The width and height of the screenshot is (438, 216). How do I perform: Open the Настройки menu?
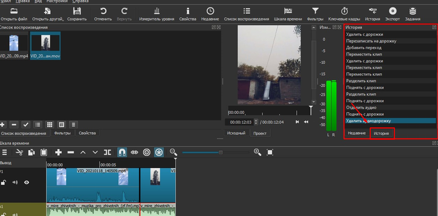coord(57,1)
